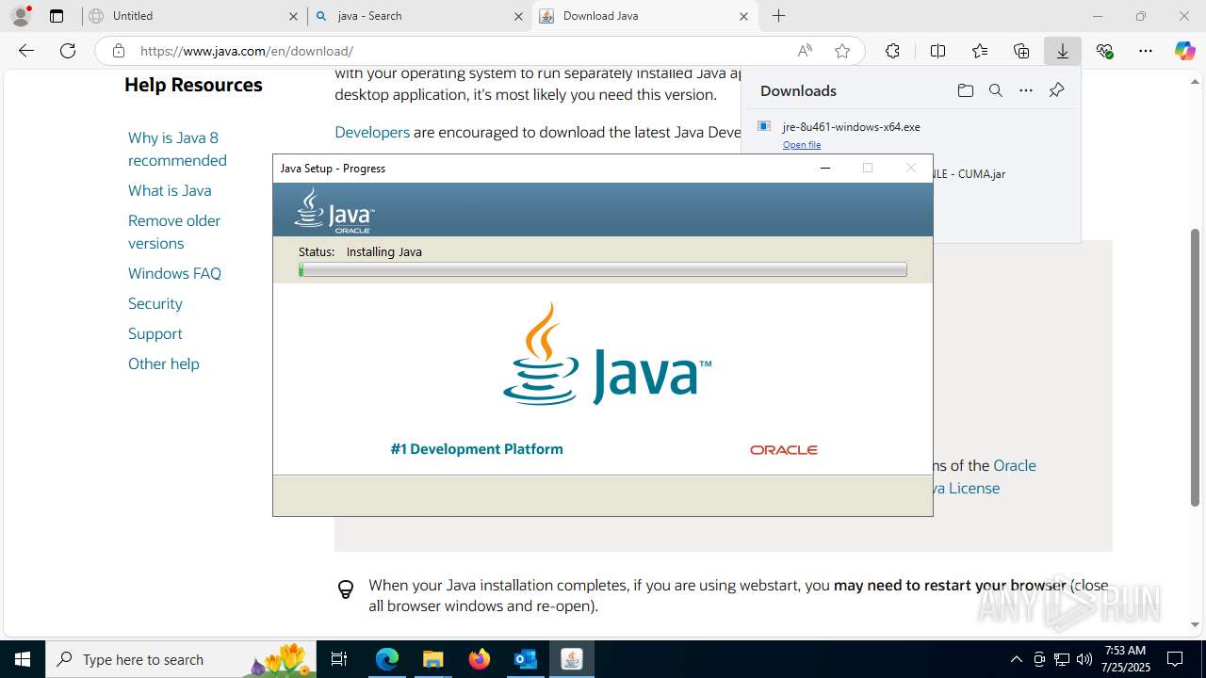Open the Support help link
The height and width of the screenshot is (678, 1206).
pyautogui.click(x=155, y=333)
